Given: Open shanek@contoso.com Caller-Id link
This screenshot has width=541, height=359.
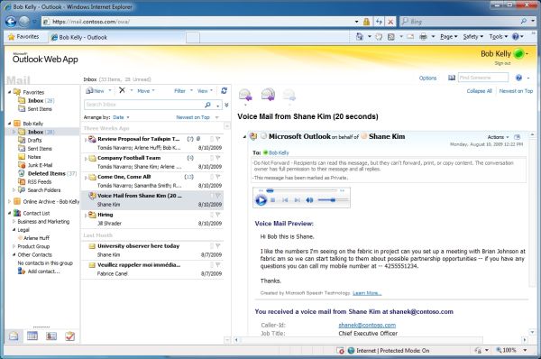Looking at the screenshot, I should (367, 325).
